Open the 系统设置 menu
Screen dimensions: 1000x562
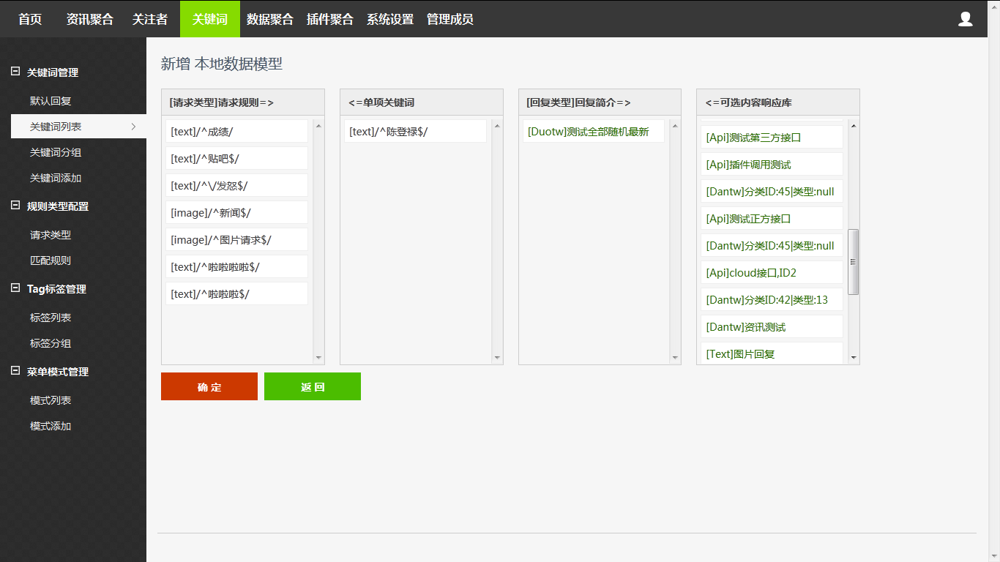(389, 19)
